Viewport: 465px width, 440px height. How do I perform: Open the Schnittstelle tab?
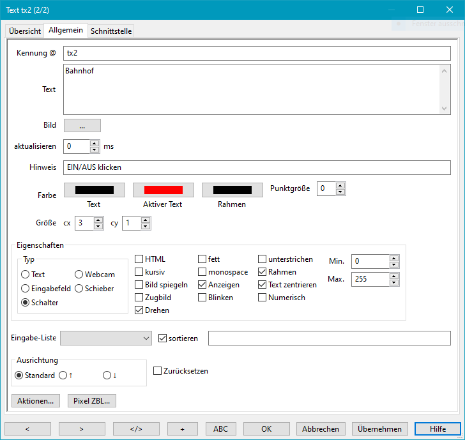pos(111,31)
